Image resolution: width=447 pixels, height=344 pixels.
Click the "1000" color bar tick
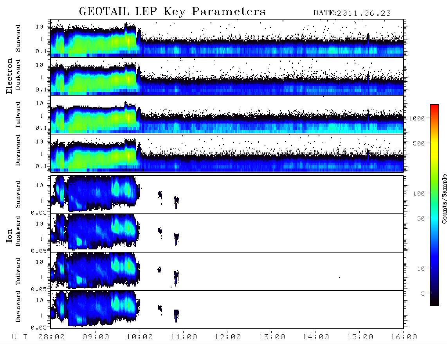tap(417, 118)
